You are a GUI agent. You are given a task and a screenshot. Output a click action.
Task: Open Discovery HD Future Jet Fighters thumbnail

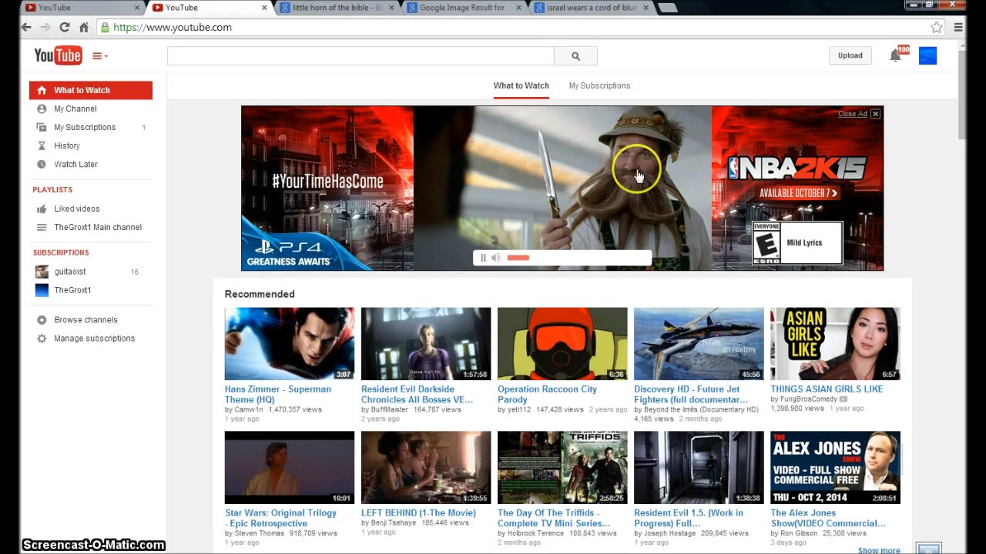click(x=699, y=344)
